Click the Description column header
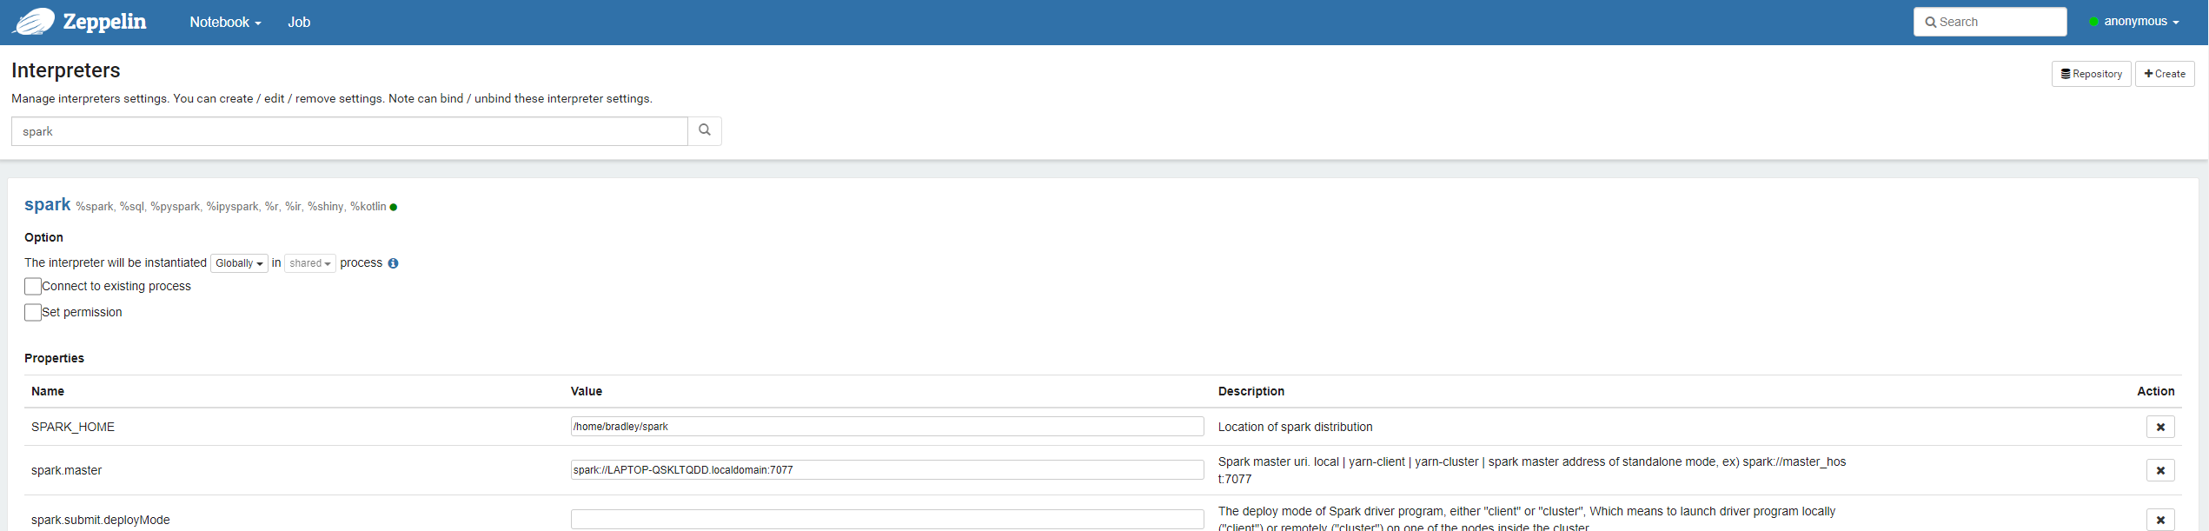Screen dimensions: 2209x531 point(1251,391)
